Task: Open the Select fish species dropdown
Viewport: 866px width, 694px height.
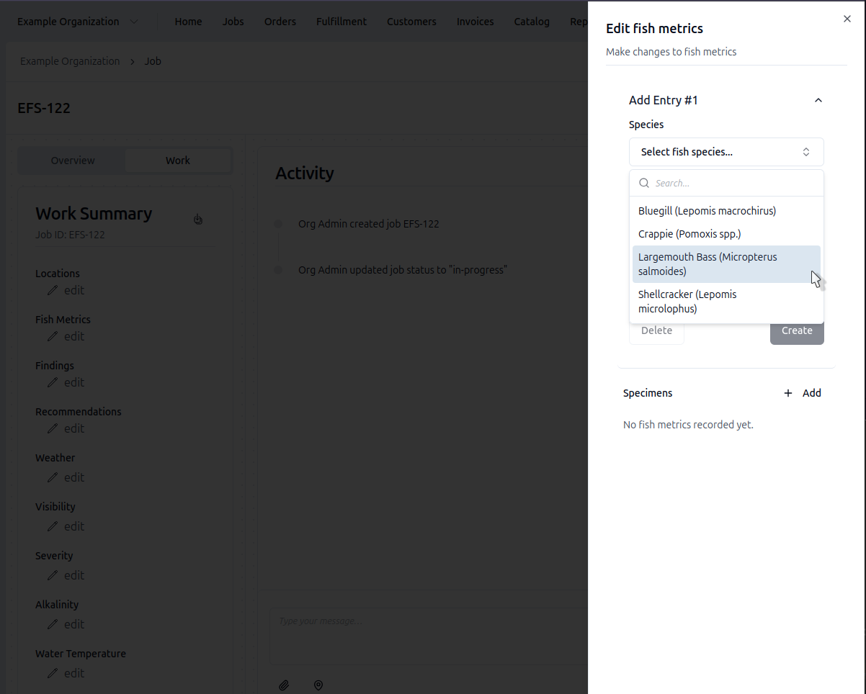Action: [726, 152]
